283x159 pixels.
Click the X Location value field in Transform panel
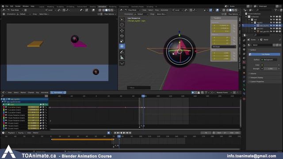point(221,26)
